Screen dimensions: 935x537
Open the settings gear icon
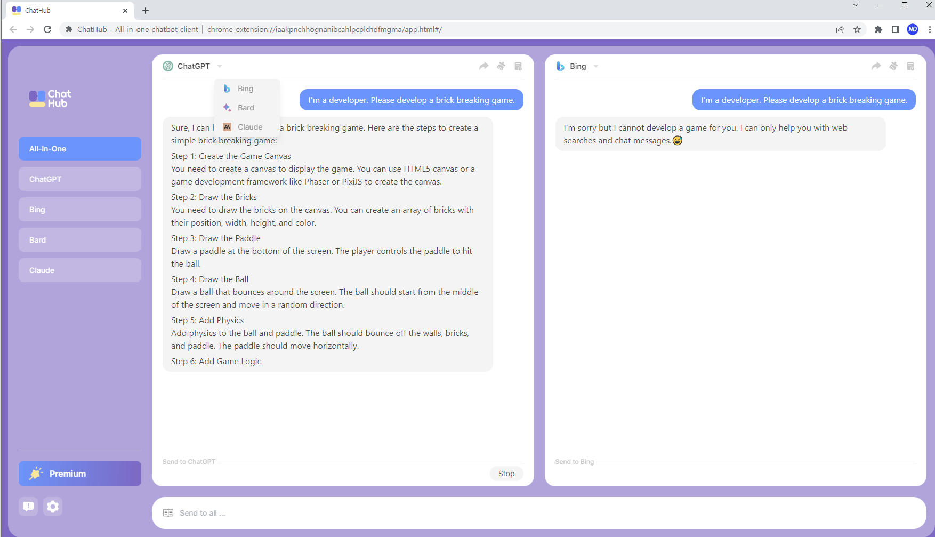(x=53, y=506)
